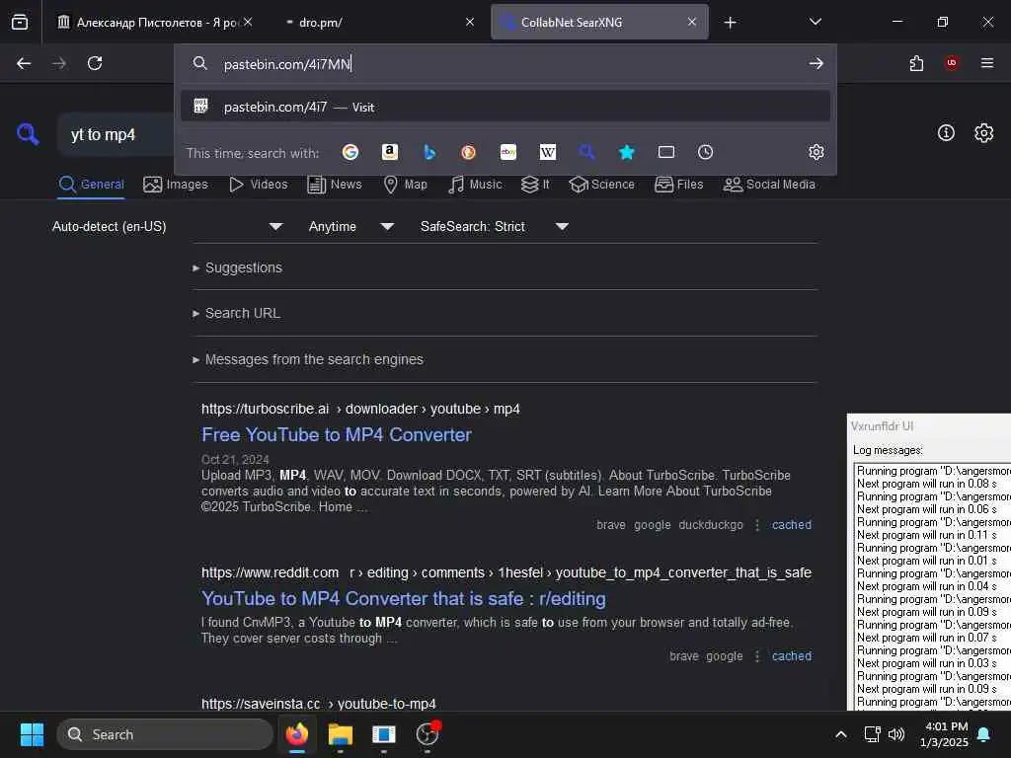Screen dimensions: 1011x758
Task: Open the r/editing YouTube to MP4 result
Action: tap(404, 599)
